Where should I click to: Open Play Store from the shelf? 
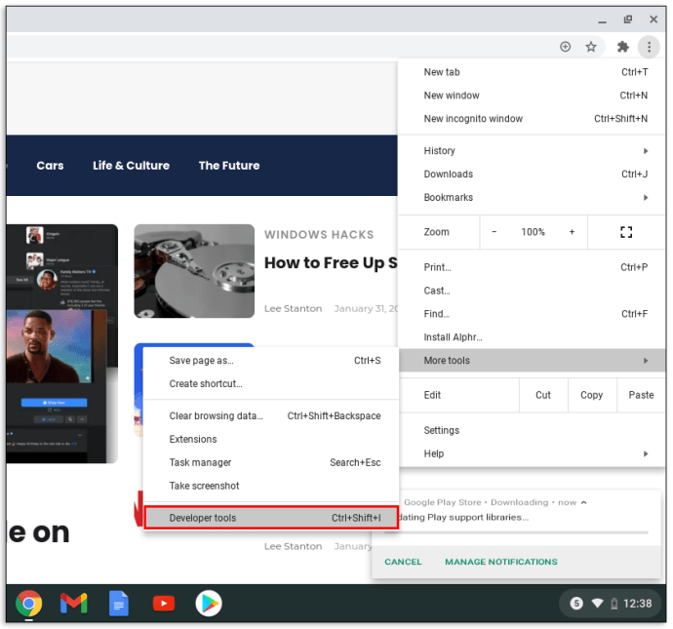pos(208,604)
